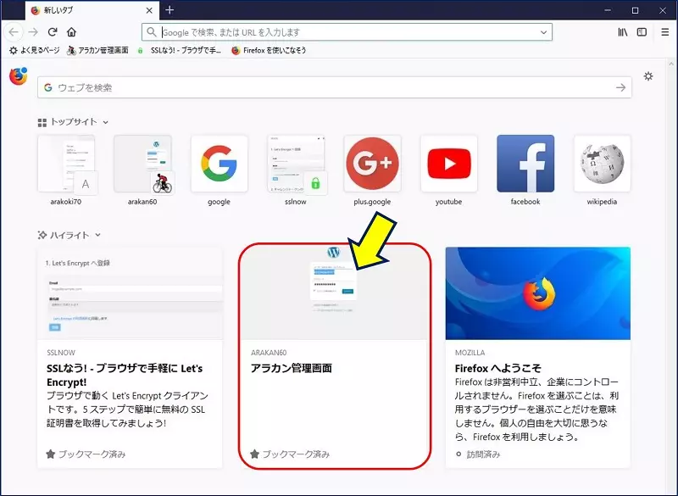Open SSLなう! highlight card

pos(130,358)
